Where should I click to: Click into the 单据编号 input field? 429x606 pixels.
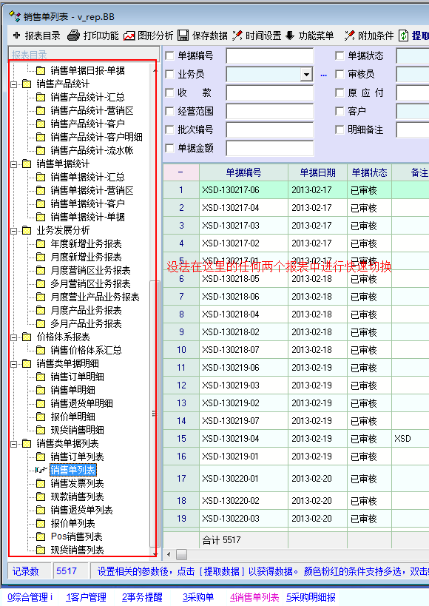(270, 55)
